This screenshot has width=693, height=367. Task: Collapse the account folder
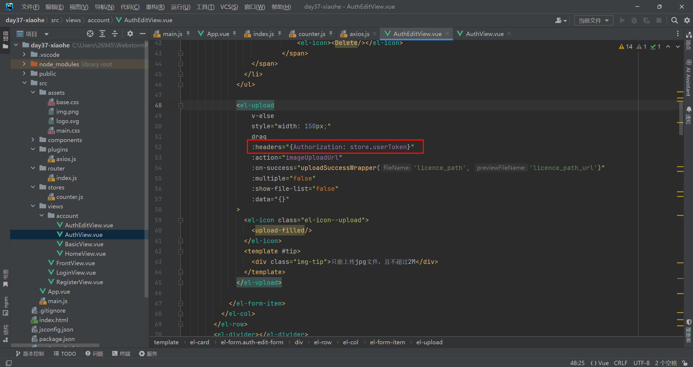42,215
